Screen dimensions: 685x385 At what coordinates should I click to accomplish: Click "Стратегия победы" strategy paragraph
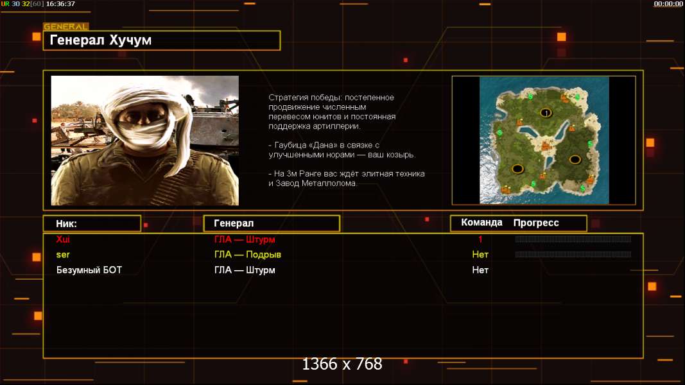[x=332, y=112]
